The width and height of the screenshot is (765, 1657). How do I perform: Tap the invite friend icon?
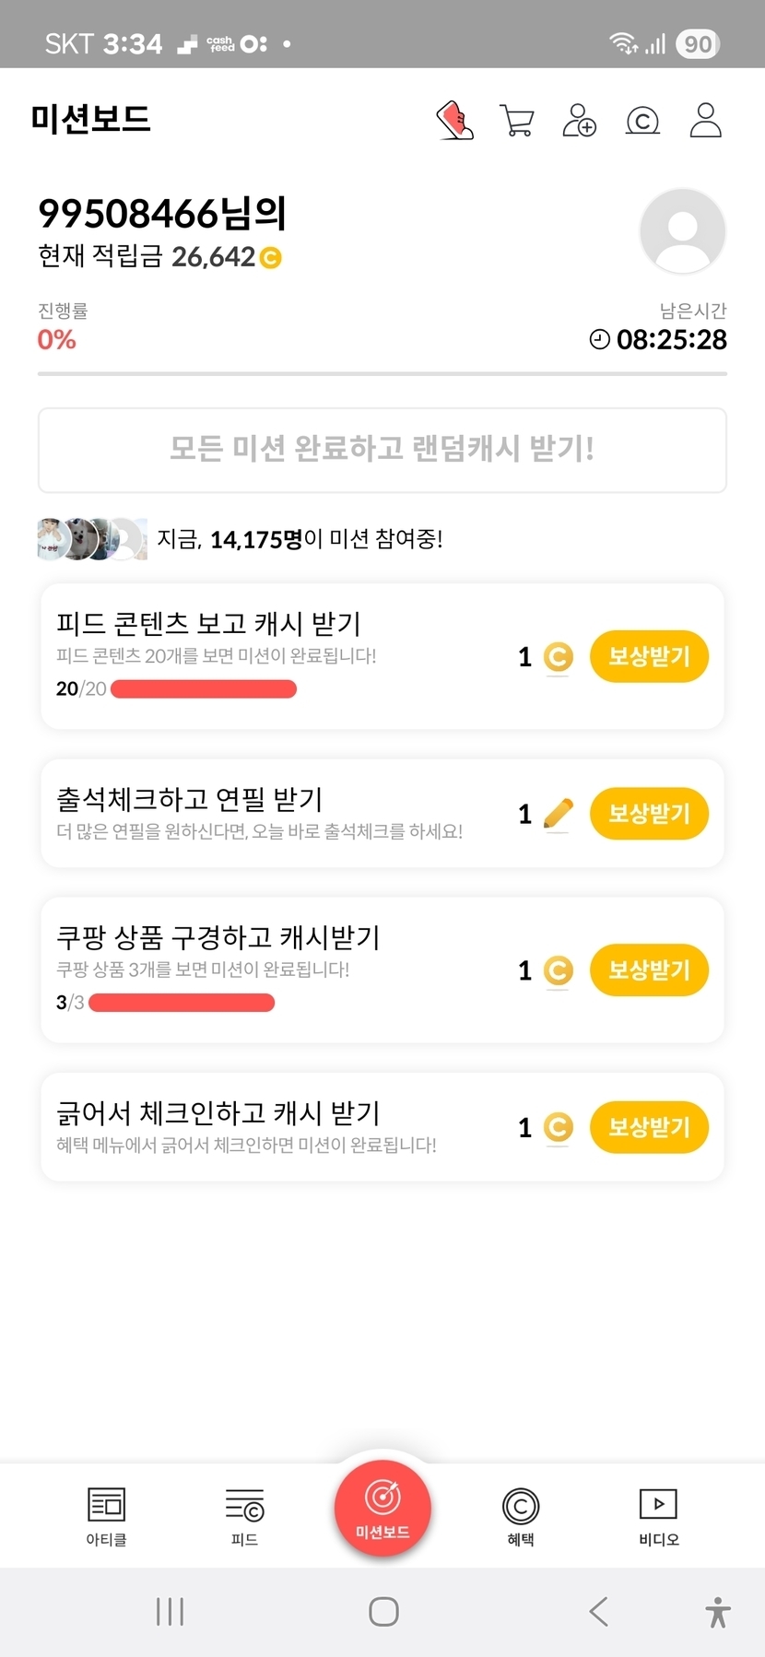tap(579, 120)
